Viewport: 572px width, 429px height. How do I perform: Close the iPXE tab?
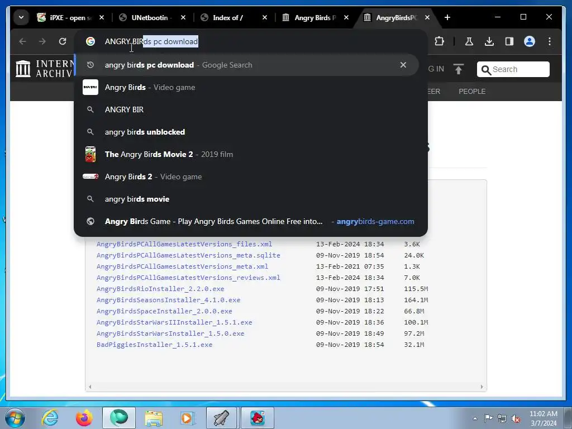pyautogui.click(x=102, y=17)
